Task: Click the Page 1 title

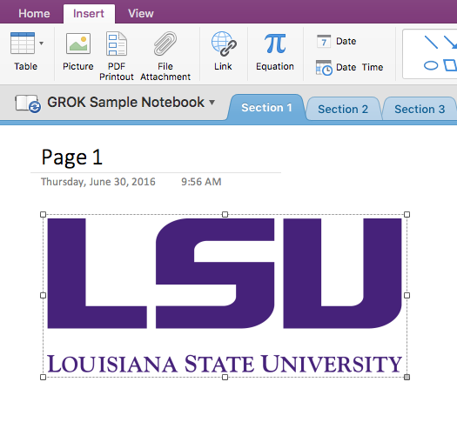Action: pos(71,157)
